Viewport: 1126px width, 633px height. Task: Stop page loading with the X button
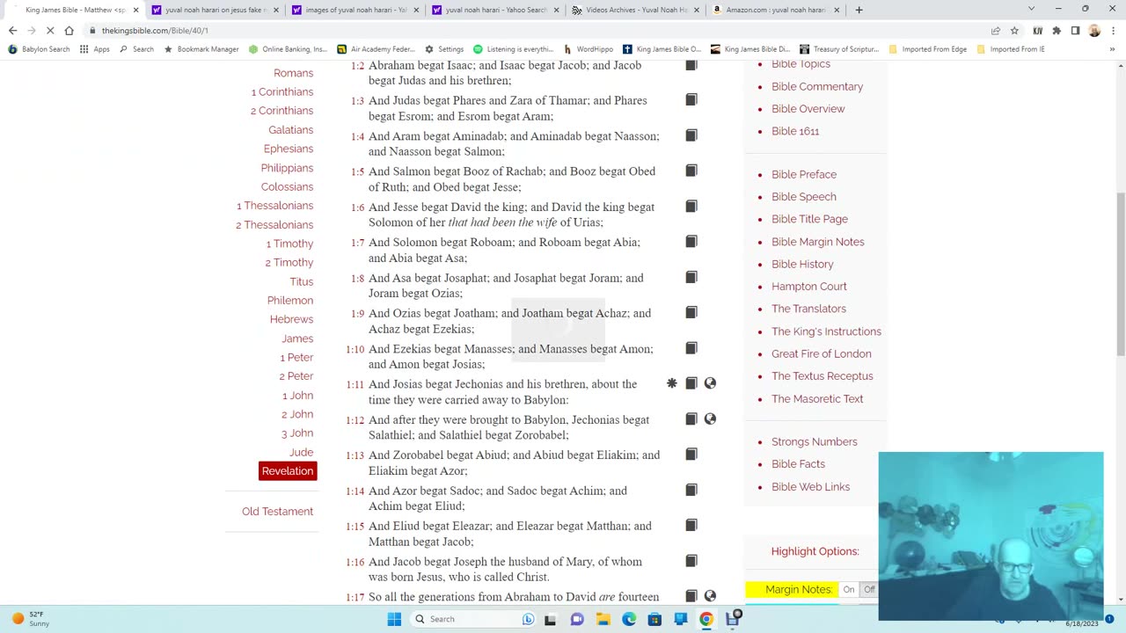pos(50,30)
